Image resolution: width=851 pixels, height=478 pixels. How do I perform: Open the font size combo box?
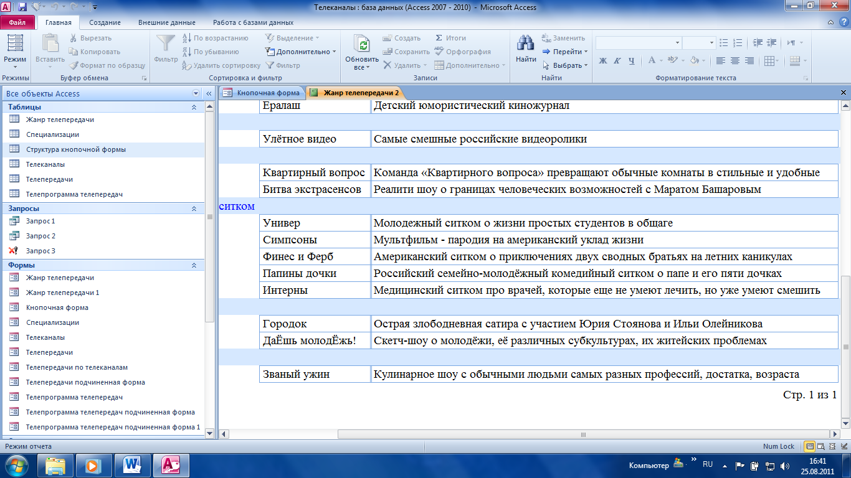pyautogui.click(x=698, y=43)
